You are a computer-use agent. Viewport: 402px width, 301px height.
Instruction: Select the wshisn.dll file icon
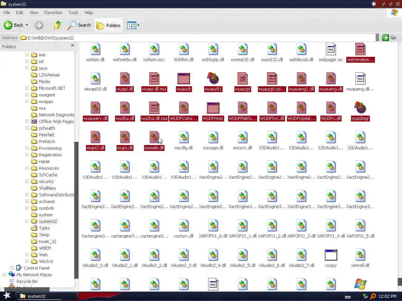pos(95,49)
